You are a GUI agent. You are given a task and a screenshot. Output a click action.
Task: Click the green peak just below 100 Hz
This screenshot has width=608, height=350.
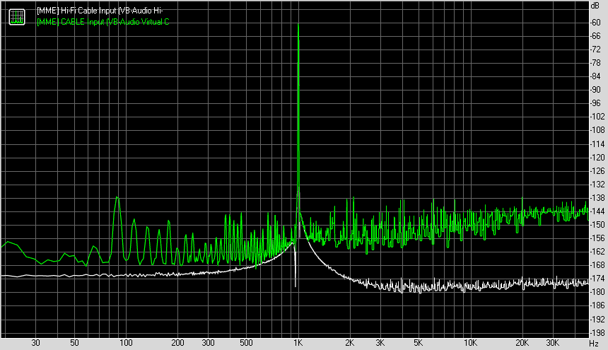tap(117, 198)
